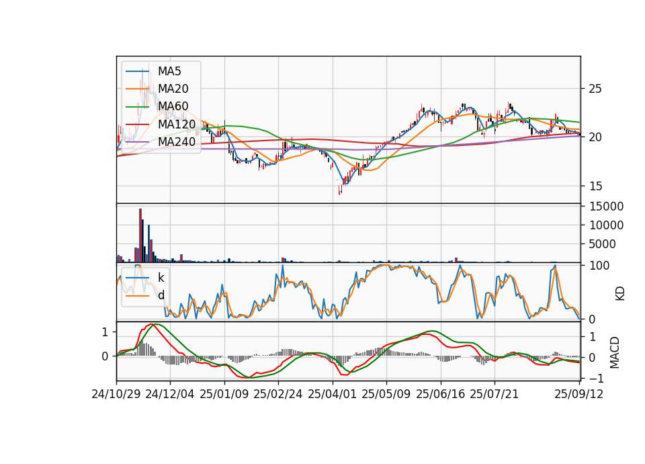Click the volume axis value 5000

coord(603,244)
